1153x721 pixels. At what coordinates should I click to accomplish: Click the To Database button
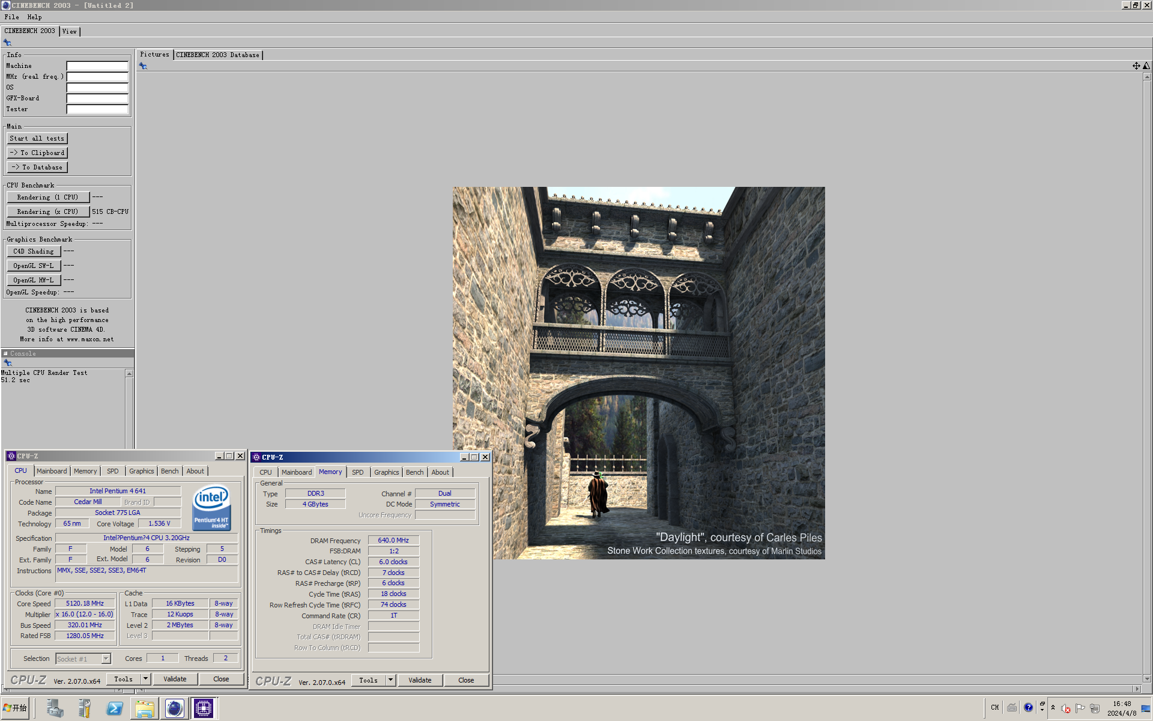point(37,167)
